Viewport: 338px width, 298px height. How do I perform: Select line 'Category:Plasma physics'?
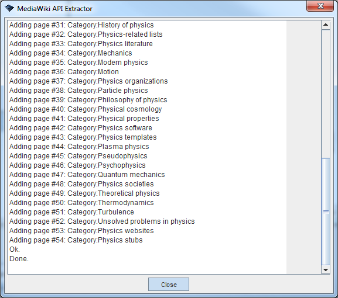click(x=79, y=147)
